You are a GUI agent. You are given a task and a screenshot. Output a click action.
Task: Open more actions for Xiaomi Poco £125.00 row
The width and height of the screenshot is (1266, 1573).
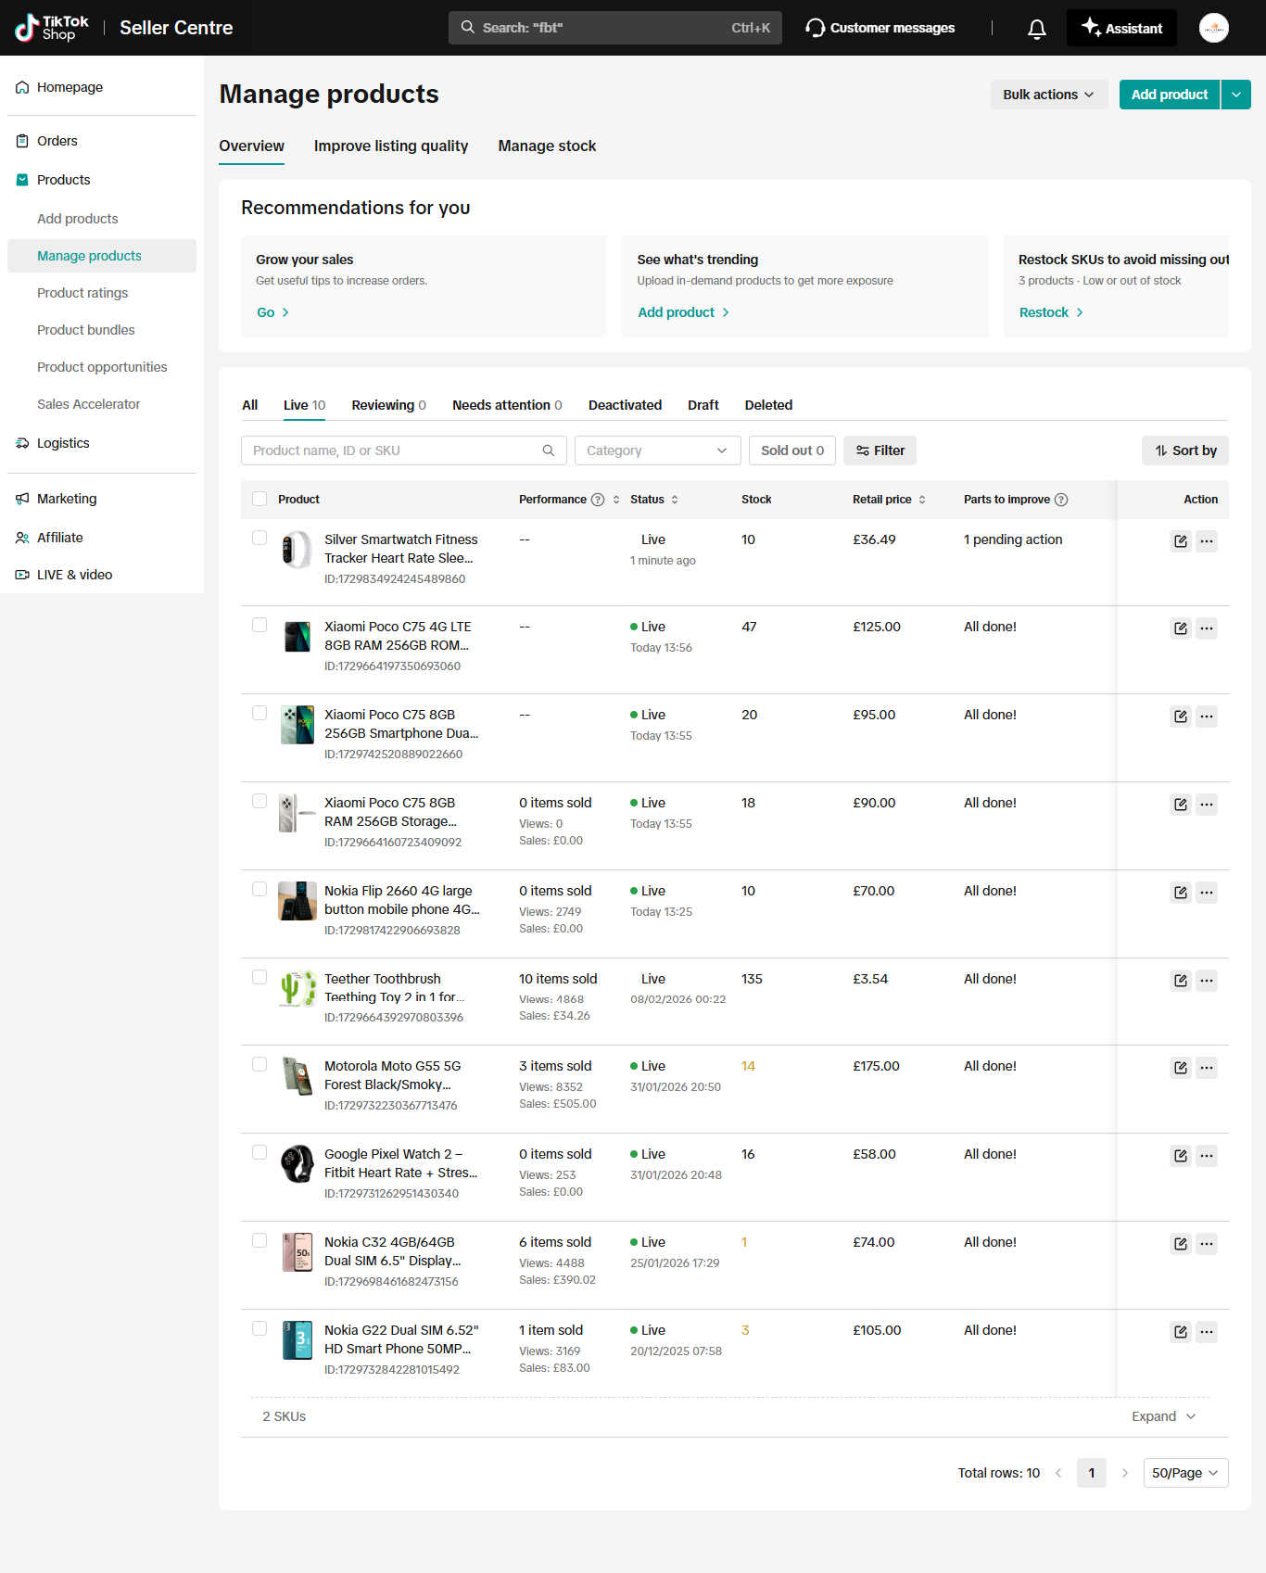[x=1206, y=628]
